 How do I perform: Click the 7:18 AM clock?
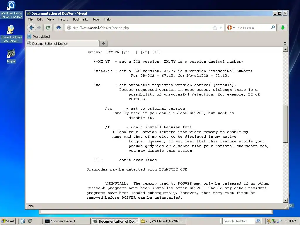290,221
